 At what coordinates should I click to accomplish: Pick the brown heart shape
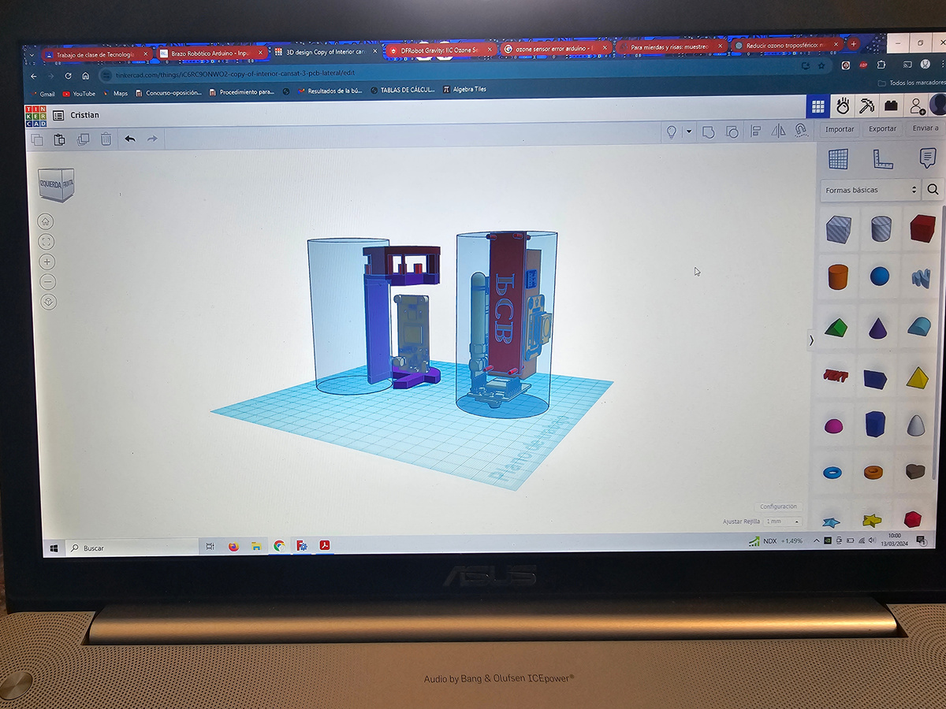point(915,472)
